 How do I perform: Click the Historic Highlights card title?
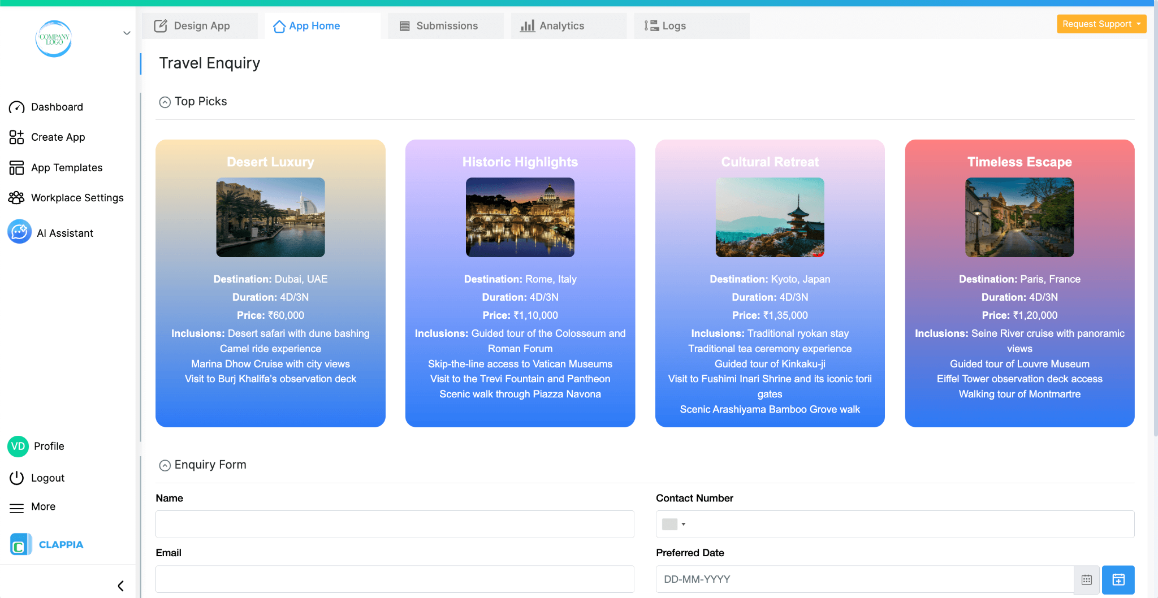(520, 162)
